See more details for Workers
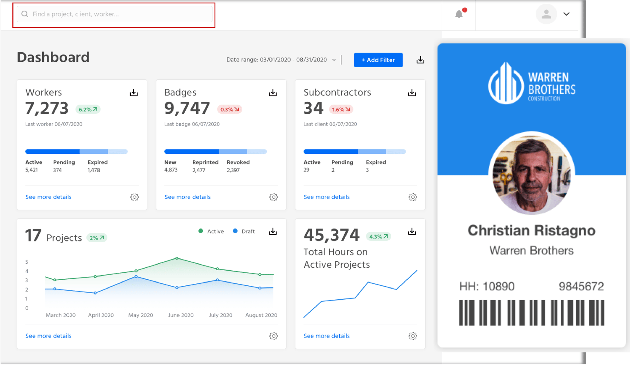 [x=49, y=197]
